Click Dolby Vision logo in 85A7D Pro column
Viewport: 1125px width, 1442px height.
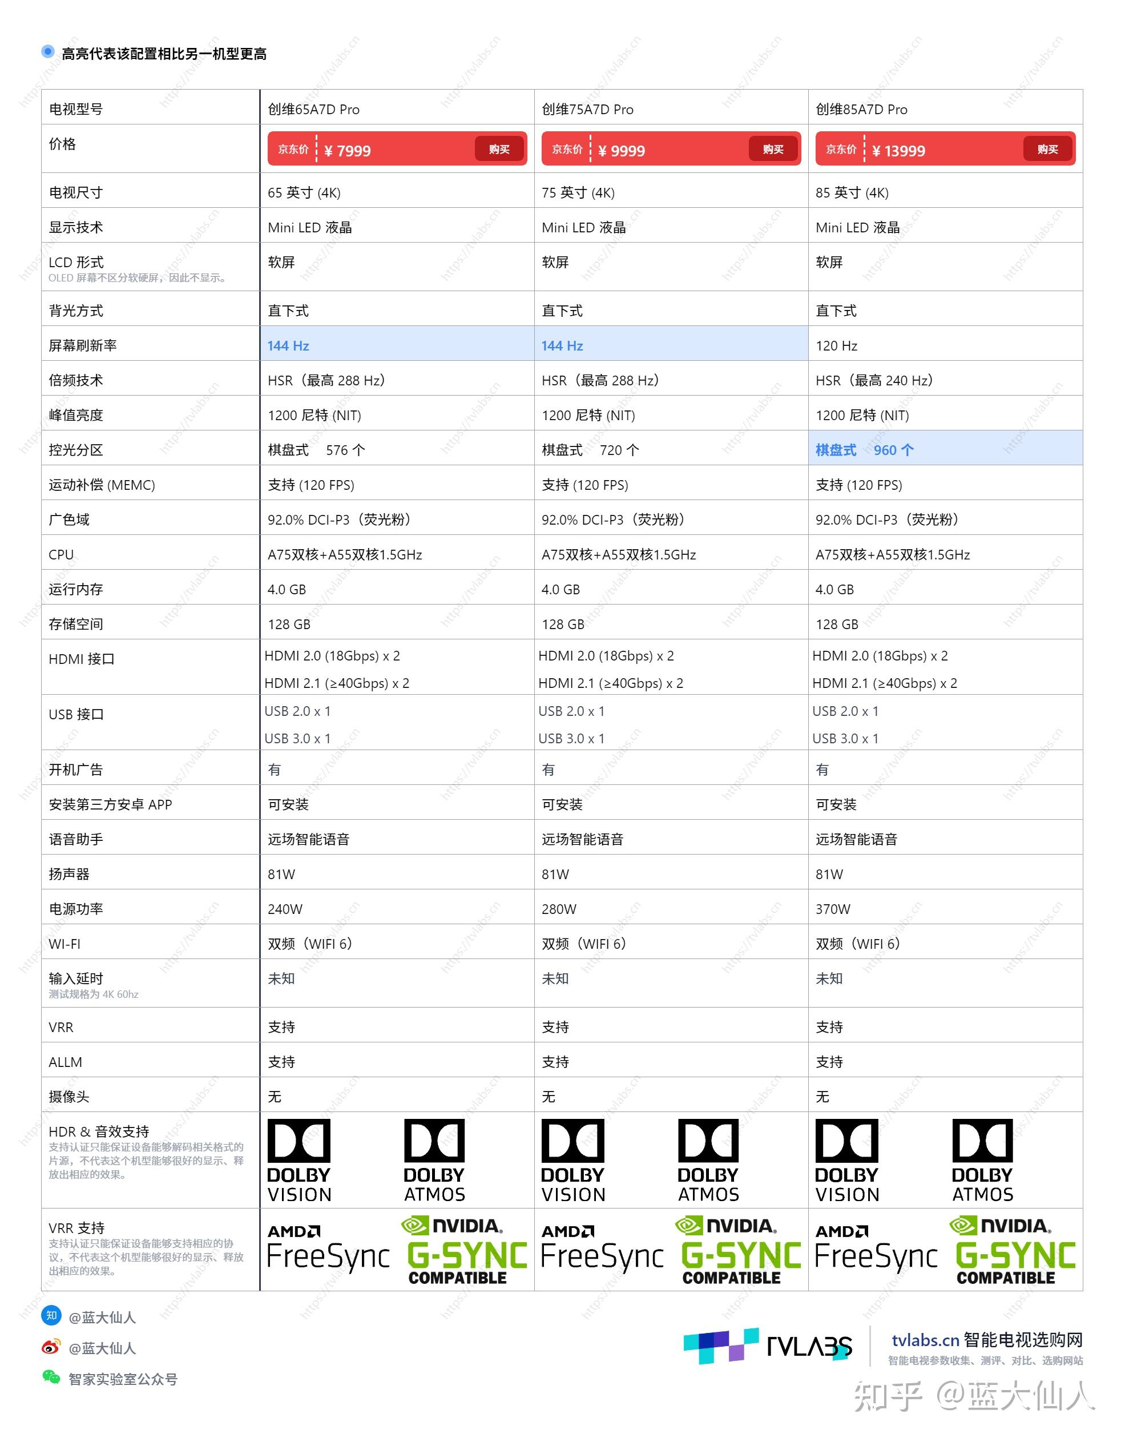tap(847, 1161)
